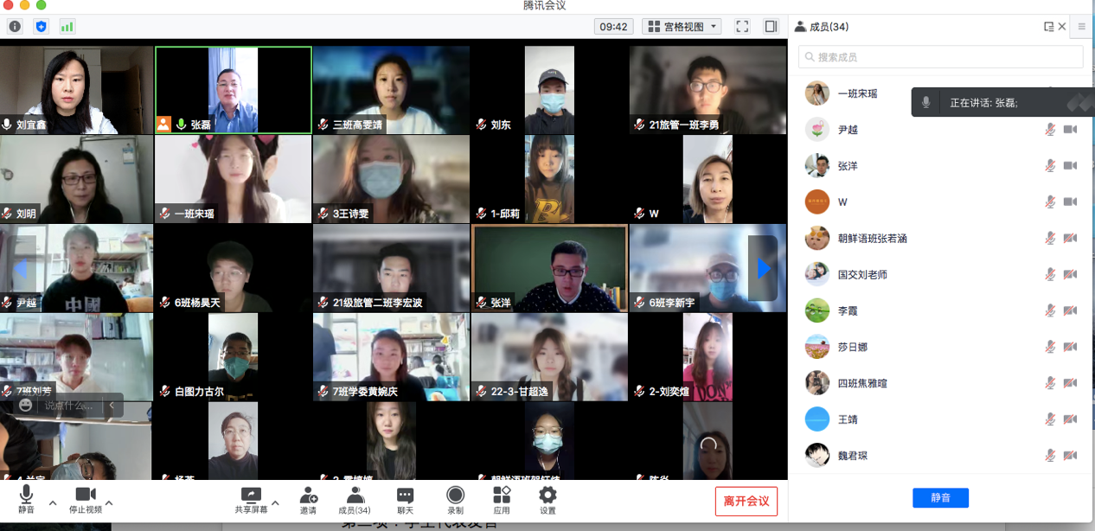
Task: Click the blue security shield icon
Action: pos(41,27)
